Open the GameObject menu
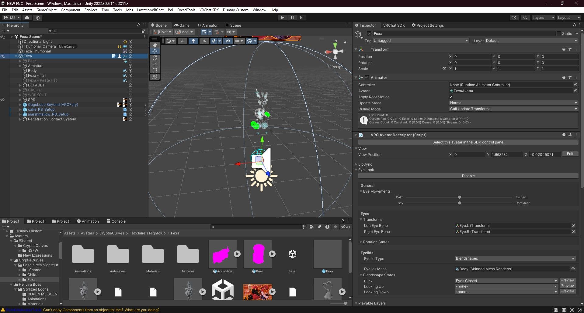Image resolution: width=584 pixels, height=313 pixels. pyautogui.click(x=47, y=10)
